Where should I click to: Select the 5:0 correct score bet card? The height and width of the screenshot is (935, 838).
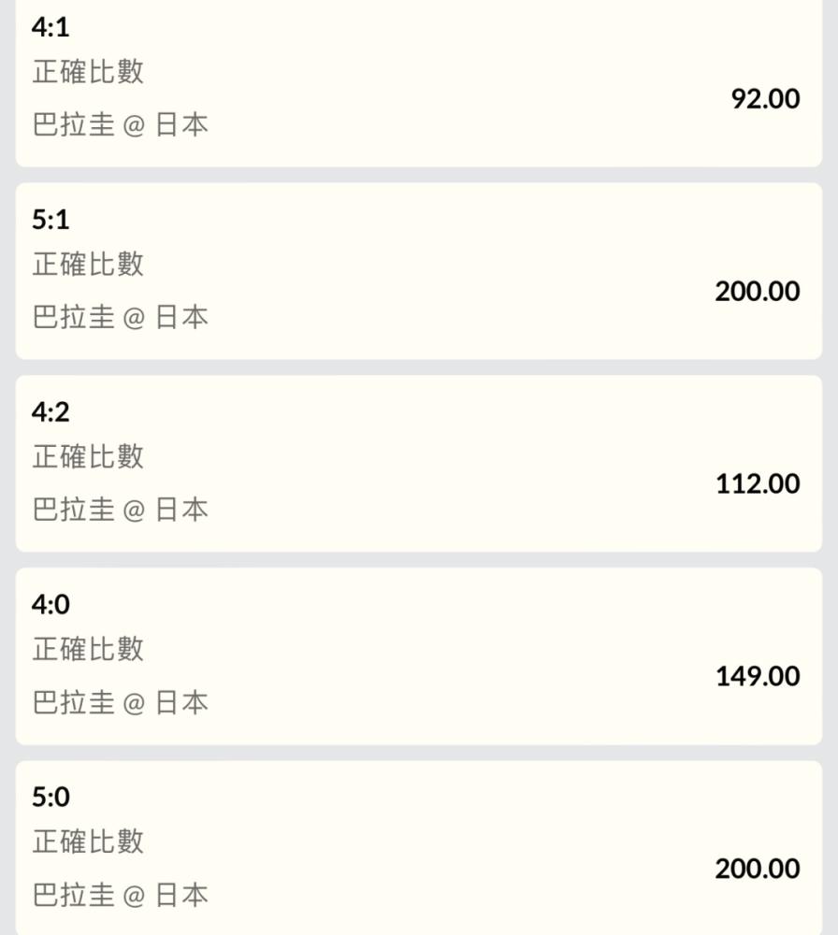click(419, 848)
